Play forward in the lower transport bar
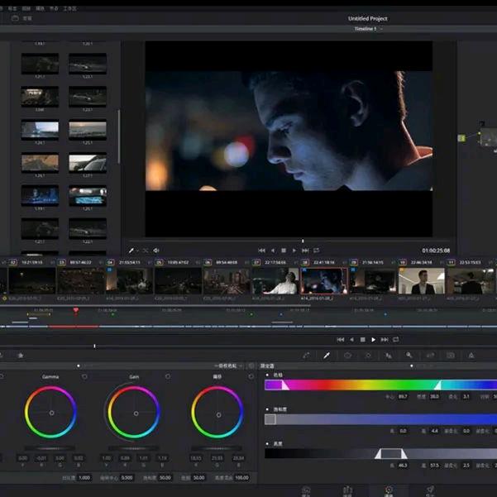 click(x=373, y=339)
